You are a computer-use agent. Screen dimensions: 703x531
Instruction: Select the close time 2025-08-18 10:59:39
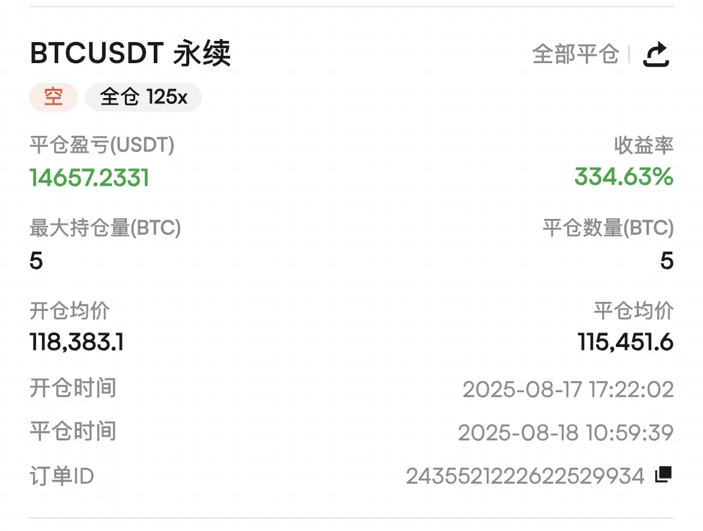(x=566, y=433)
